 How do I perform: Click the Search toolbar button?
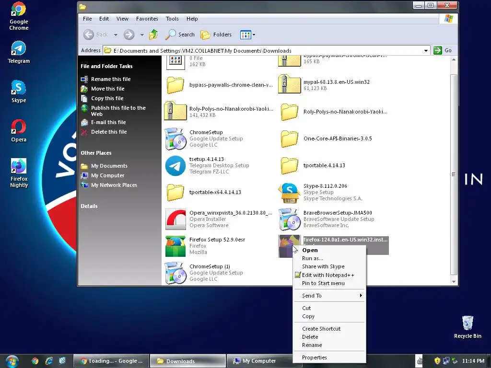point(180,34)
